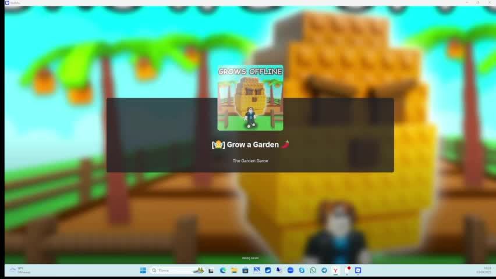Click the Roblox icon in the title bar
This screenshot has height=279, width=496.
tap(7, 2)
